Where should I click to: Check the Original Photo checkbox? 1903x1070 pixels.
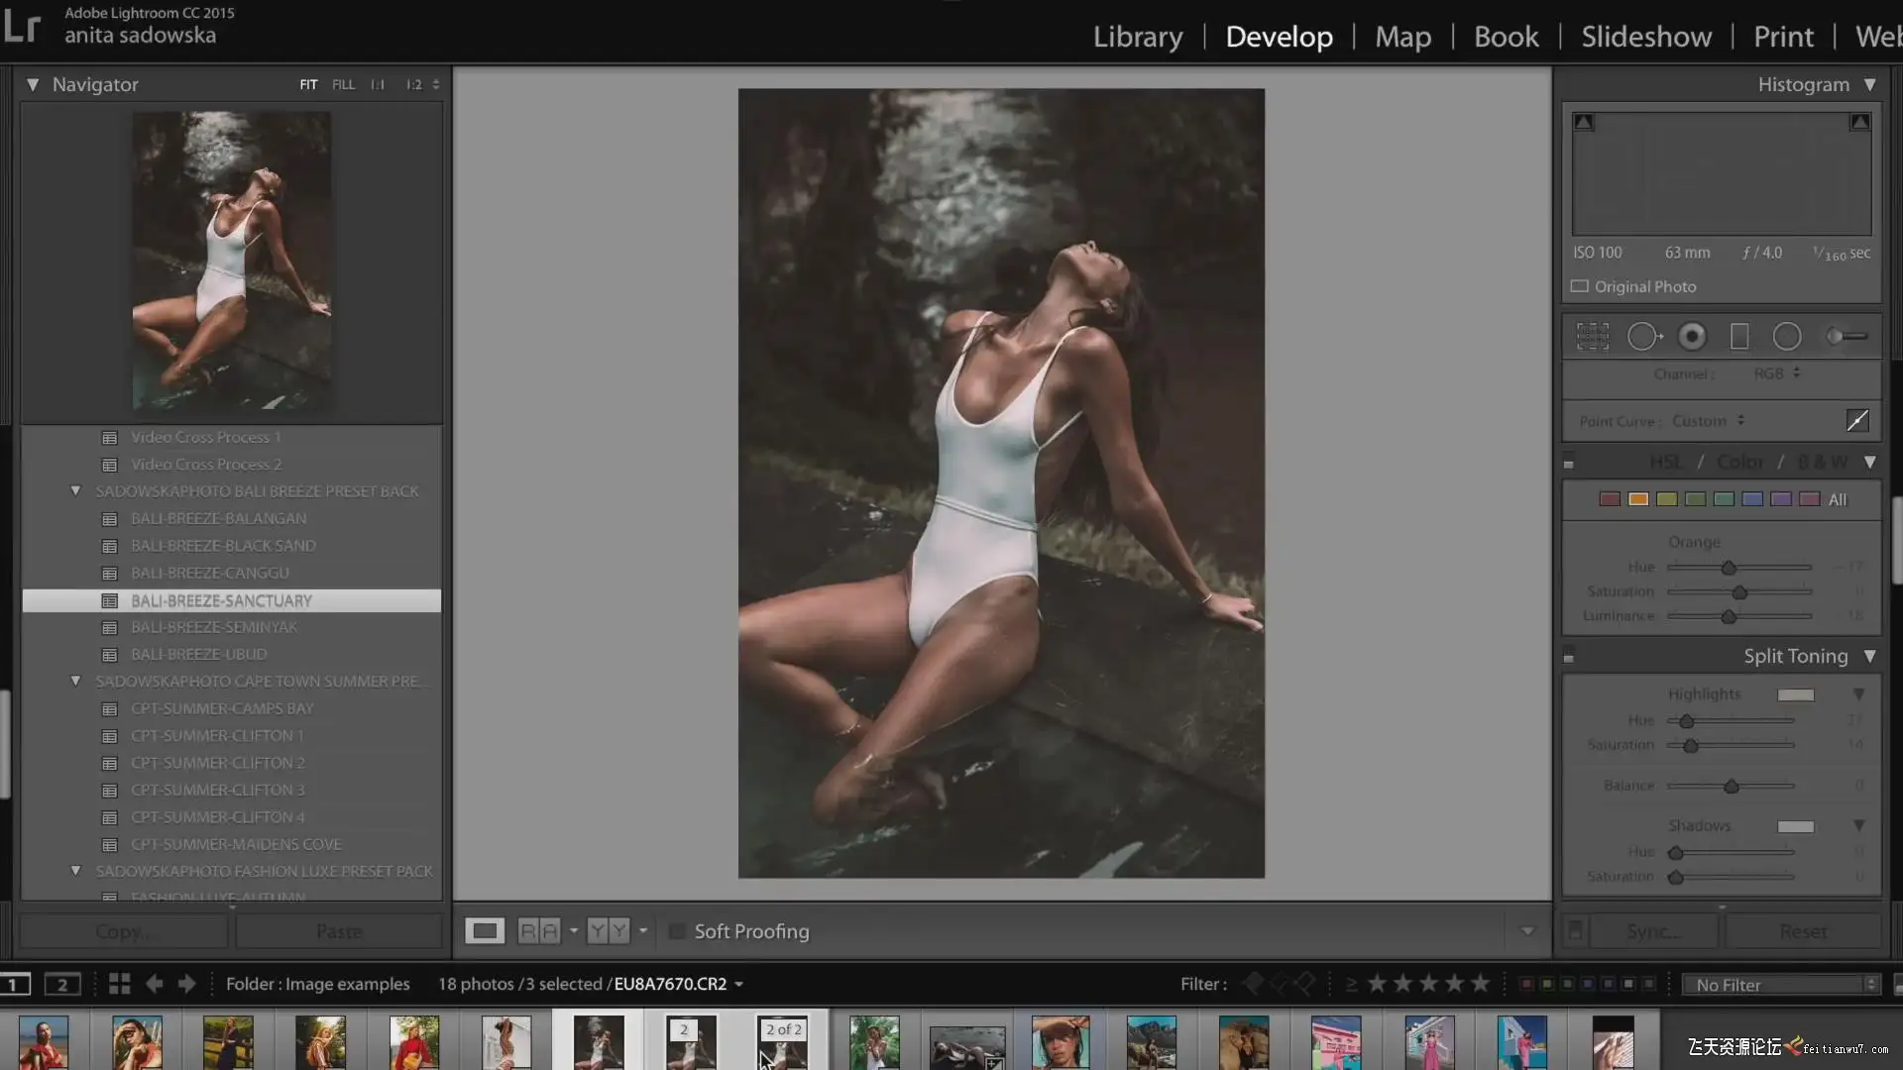[1580, 286]
